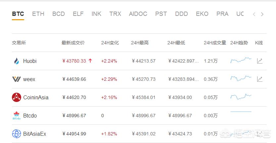Switch to the ETH tab
The width and height of the screenshot is (276, 143).
38,14
